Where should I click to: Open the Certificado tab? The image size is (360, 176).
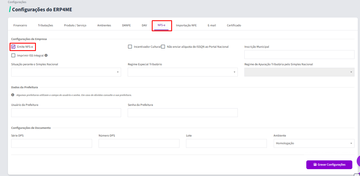point(234,25)
